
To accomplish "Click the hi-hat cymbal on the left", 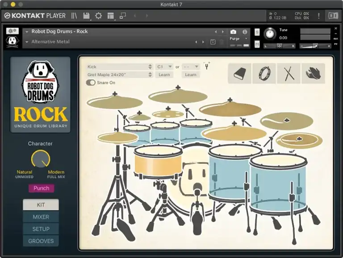I will click(118, 138).
